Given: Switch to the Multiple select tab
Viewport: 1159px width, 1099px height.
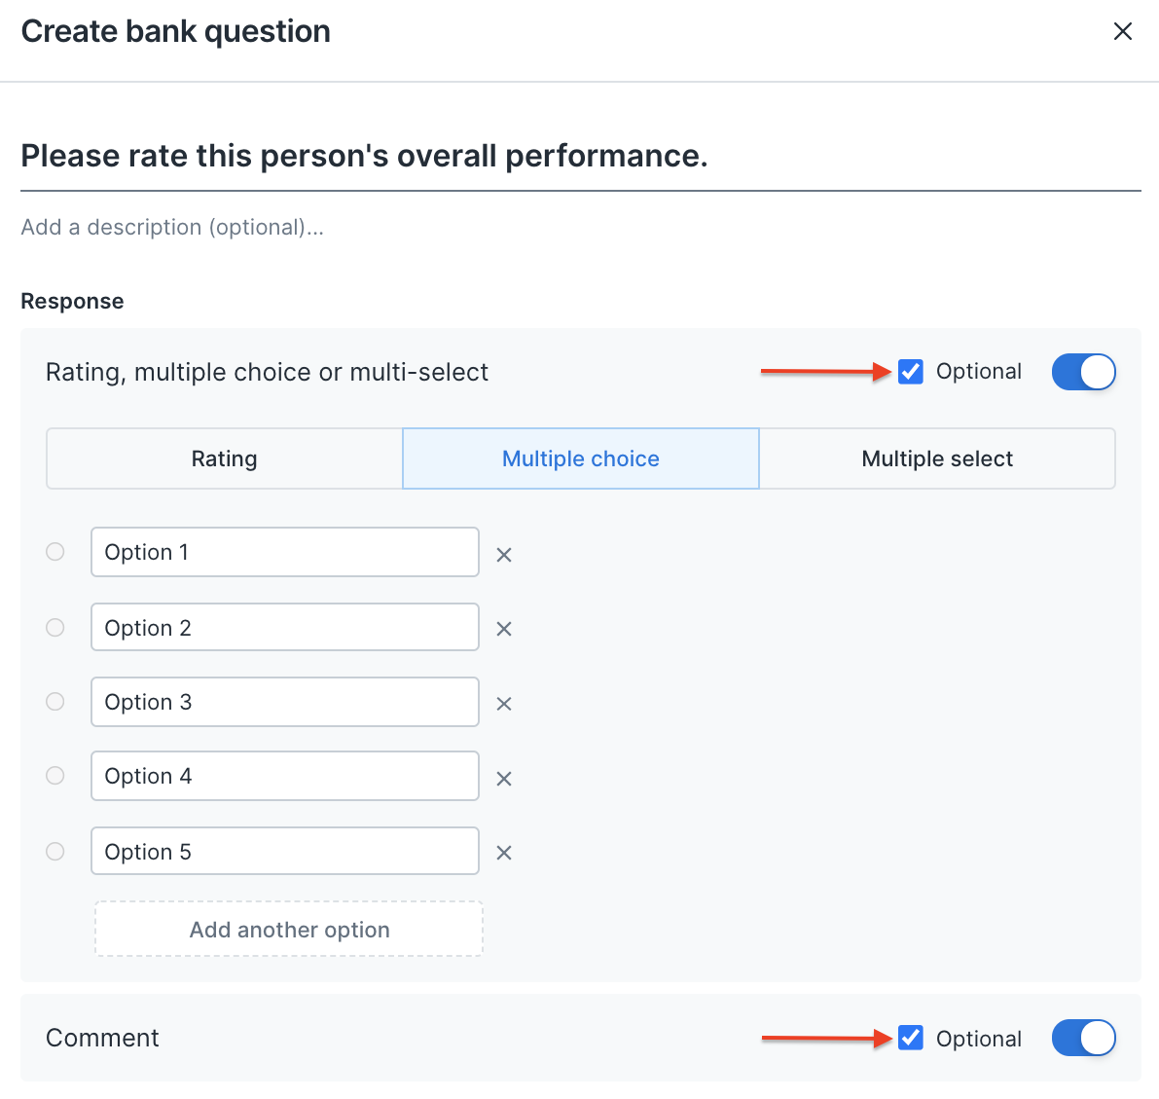Looking at the screenshot, I should point(937,458).
